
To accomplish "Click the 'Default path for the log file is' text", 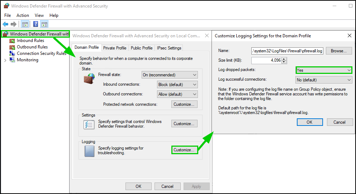I will [242, 108].
